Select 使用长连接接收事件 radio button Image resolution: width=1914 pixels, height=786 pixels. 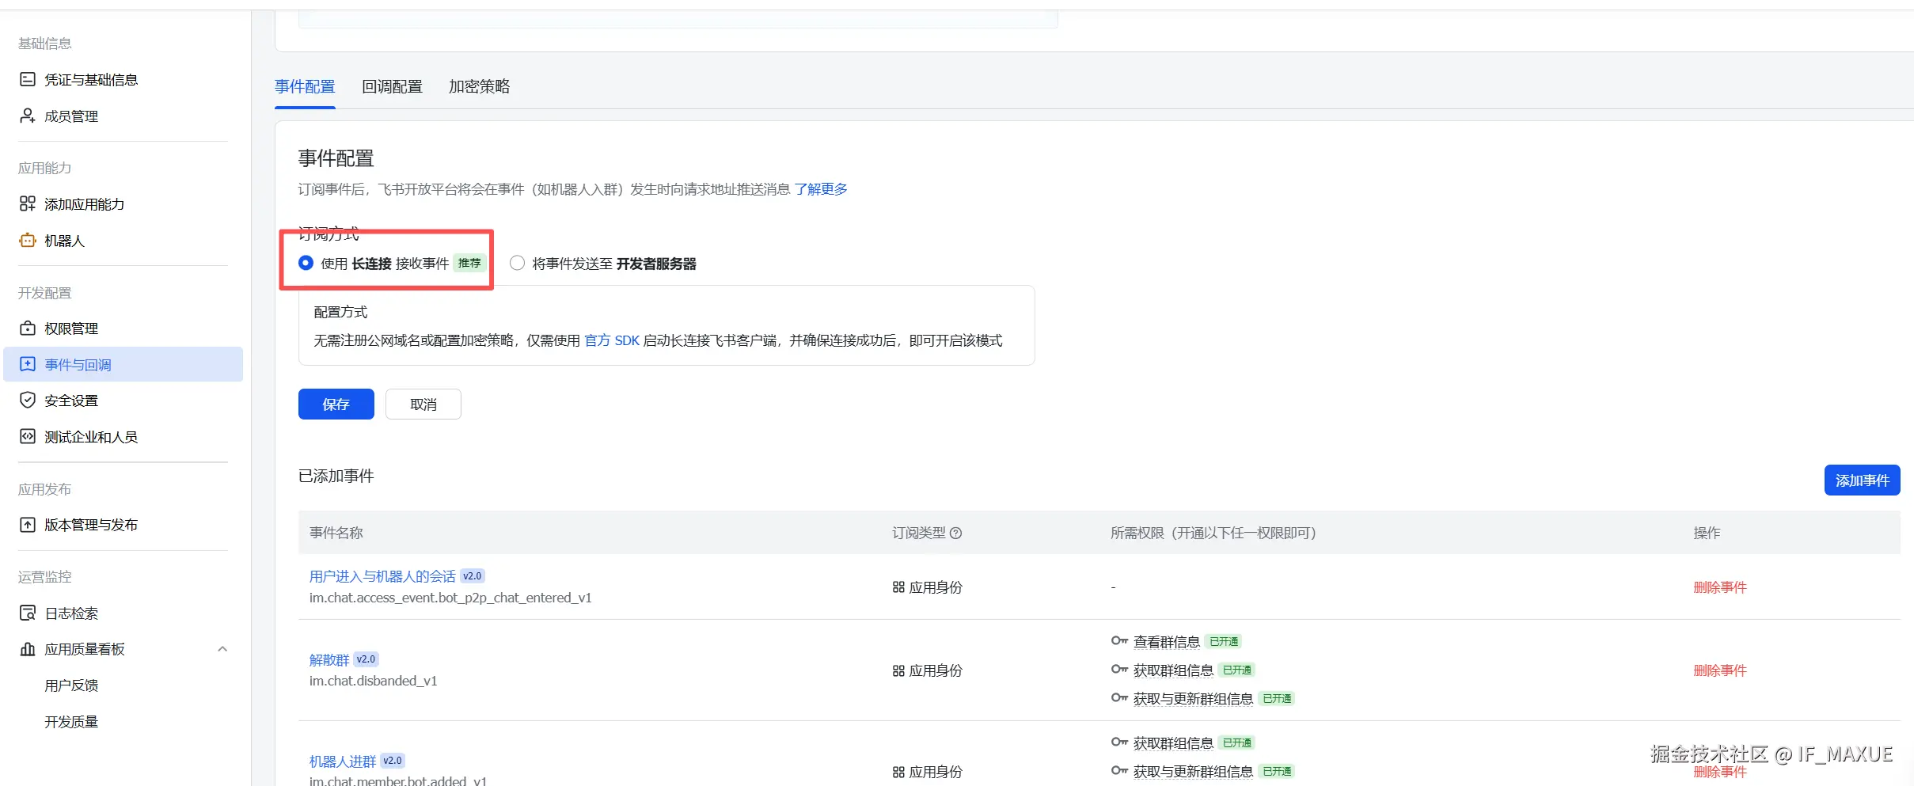pyautogui.click(x=306, y=263)
